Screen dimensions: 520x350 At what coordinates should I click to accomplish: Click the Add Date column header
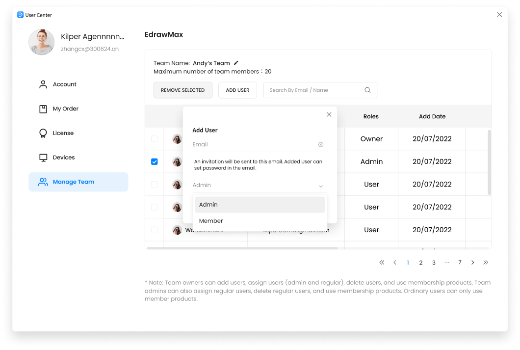(432, 116)
